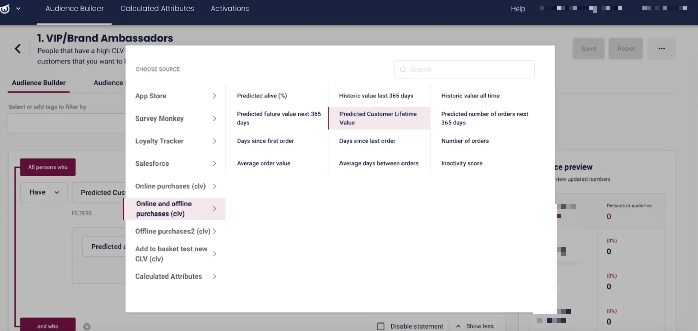Image resolution: width=698 pixels, height=331 pixels.
Task: Remove the statement with the circled X icon
Action: tap(87, 327)
